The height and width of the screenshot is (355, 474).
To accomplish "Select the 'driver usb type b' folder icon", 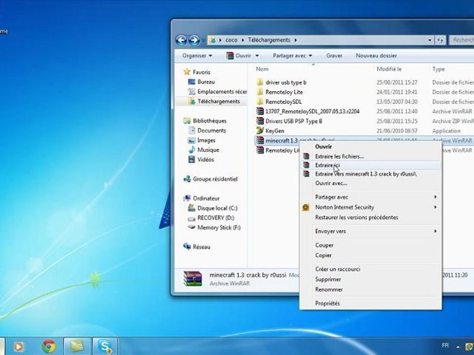I will pos(260,82).
